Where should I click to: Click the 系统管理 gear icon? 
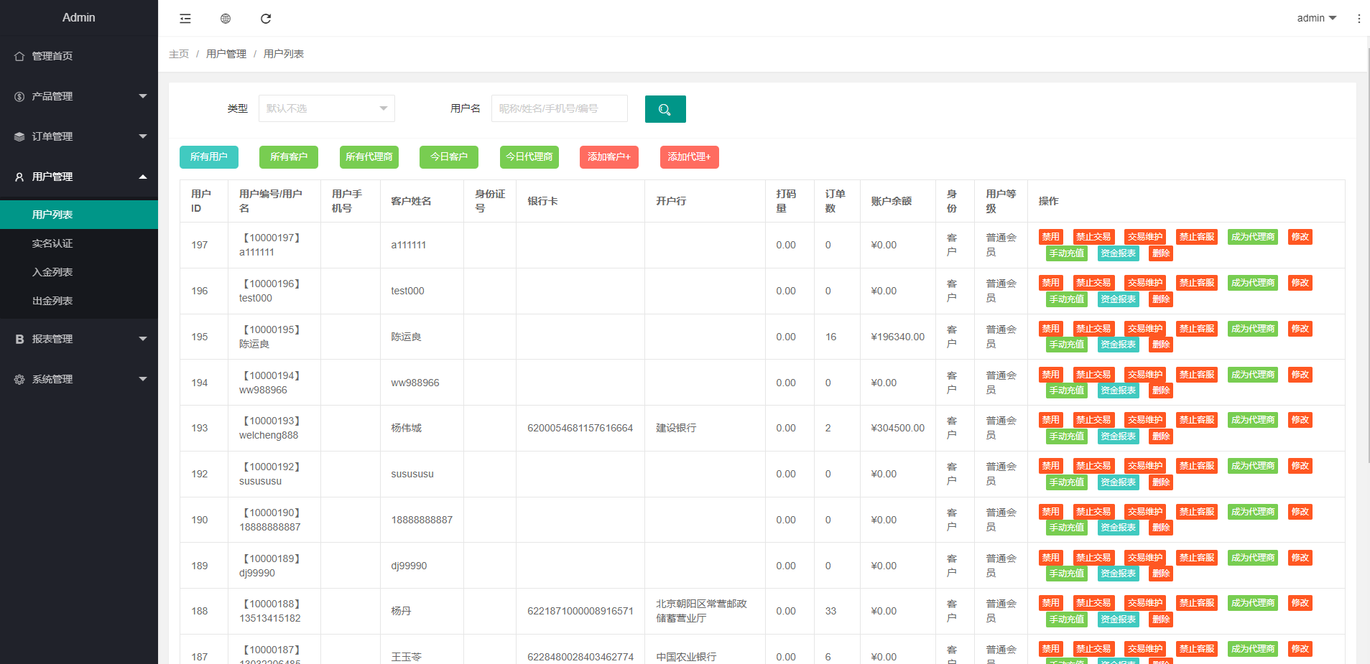19,379
